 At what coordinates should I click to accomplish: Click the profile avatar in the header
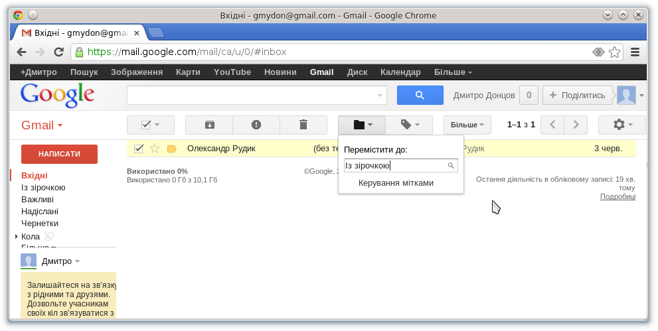(x=627, y=95)
